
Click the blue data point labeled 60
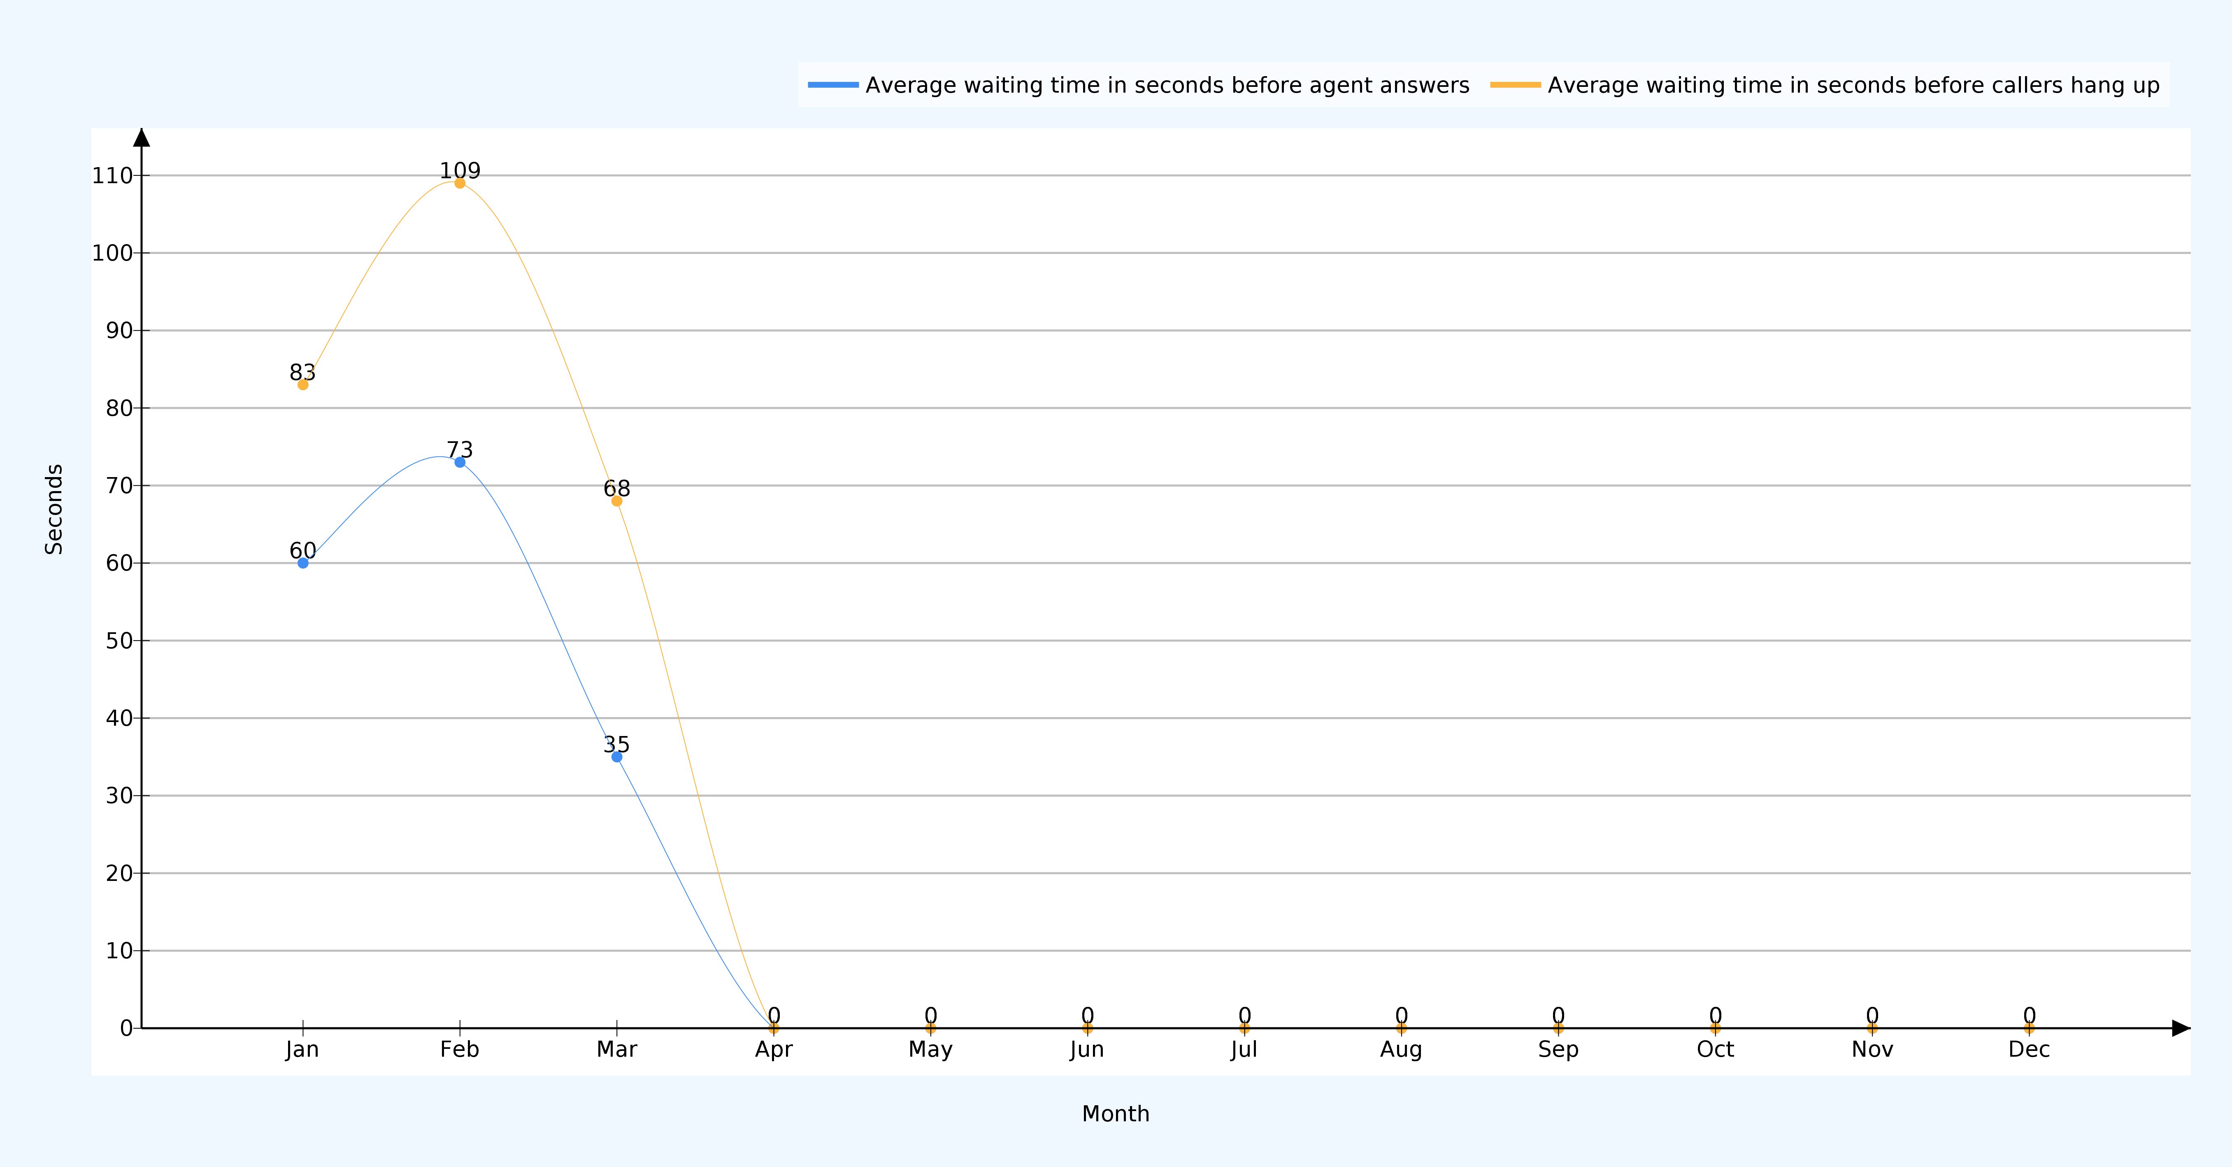click(302, 563)
